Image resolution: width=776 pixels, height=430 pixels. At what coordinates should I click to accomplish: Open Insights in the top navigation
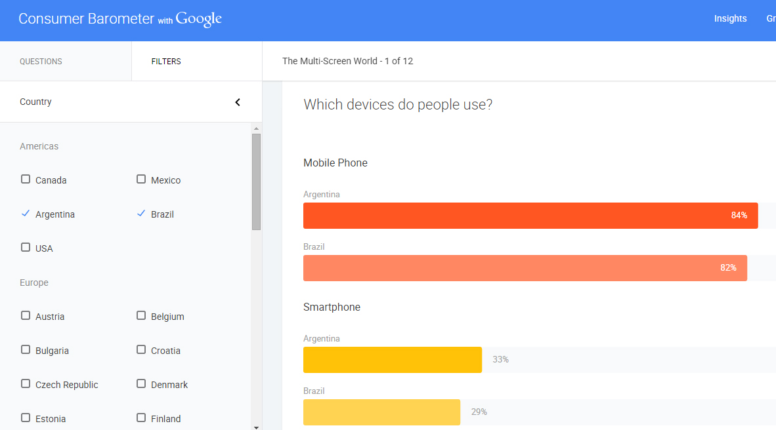point(730,19)
